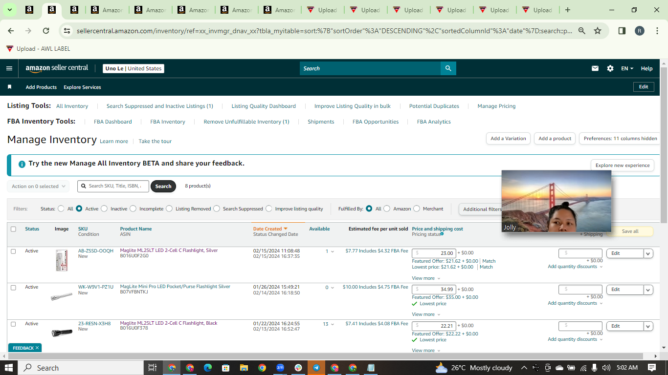Check the select-all checkbox in table header
The image size is (668, 375).
click(13, 229)
